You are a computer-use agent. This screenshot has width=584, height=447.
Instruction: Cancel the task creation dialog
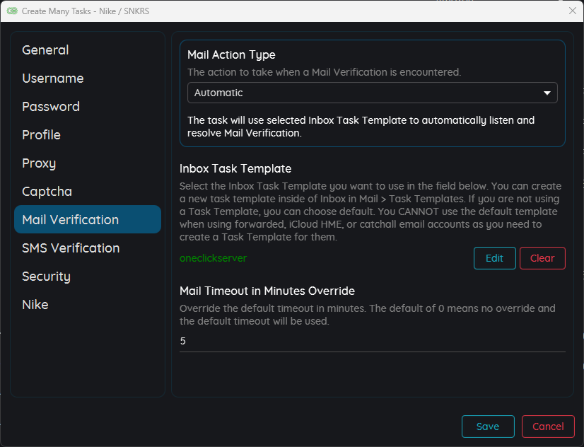click(x=548, y=426)
